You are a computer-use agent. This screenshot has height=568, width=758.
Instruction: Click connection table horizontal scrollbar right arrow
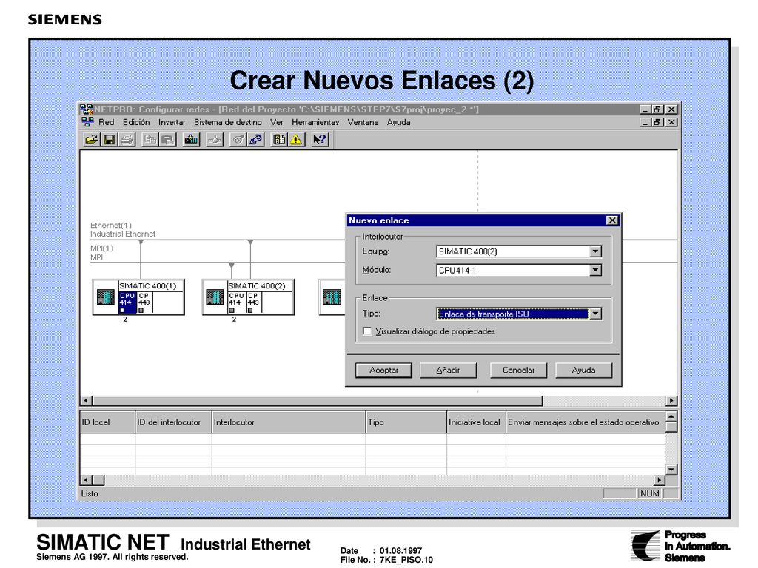coord(660,480)
